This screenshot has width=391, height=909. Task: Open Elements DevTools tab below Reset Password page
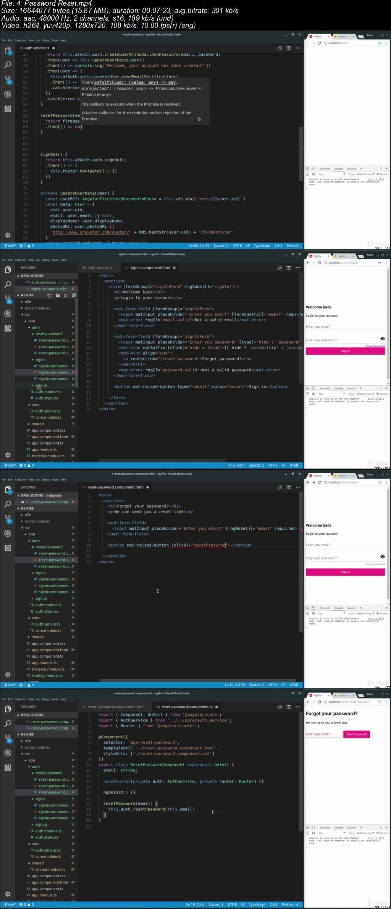click(325, 828)
